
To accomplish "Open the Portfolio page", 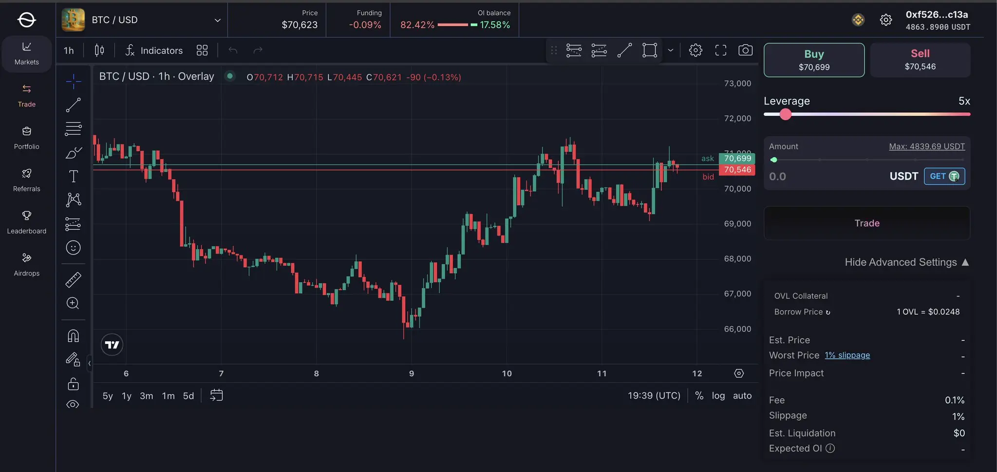I will click(27, 138).
